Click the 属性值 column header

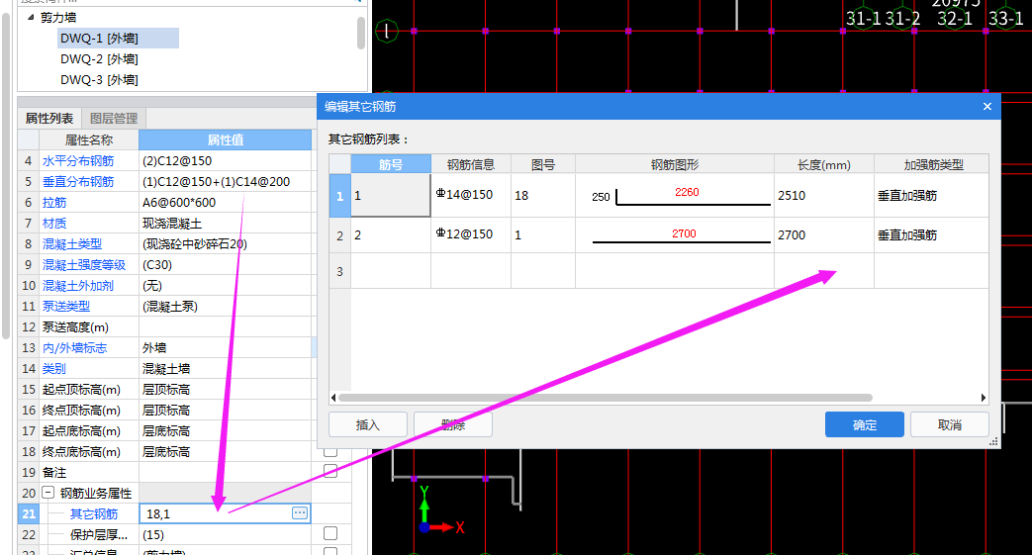pyautogui.click(x=225, y=139)
